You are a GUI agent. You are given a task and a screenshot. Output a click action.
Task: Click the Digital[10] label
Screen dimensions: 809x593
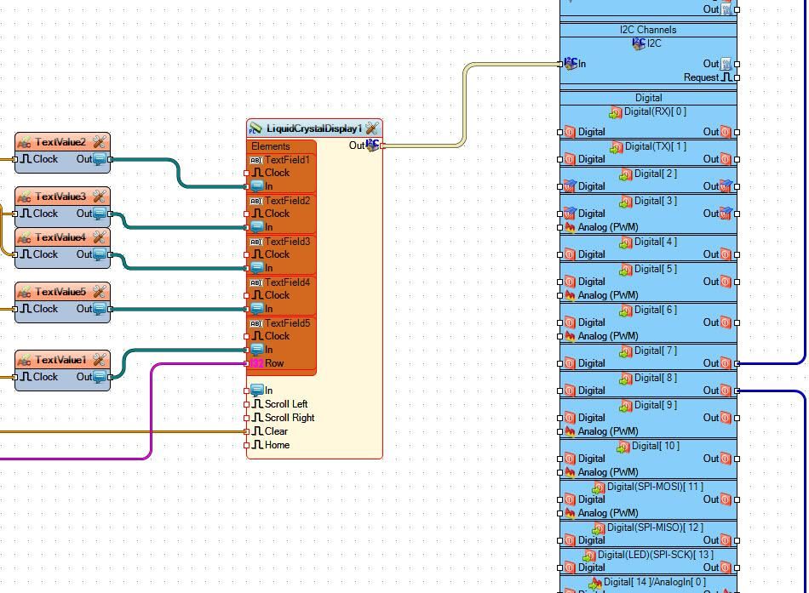coord(655,446)
